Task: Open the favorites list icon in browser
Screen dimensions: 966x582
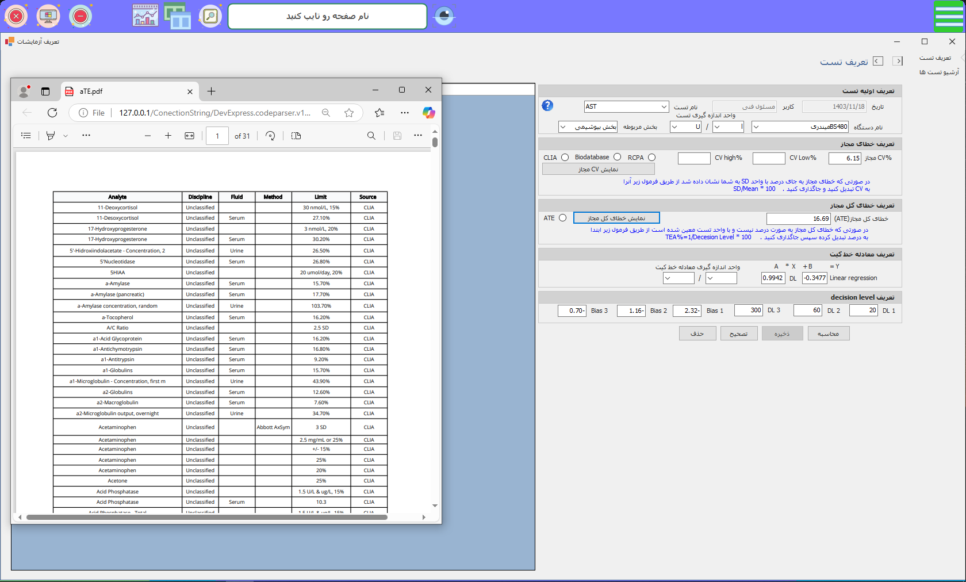Action: [x=379, y=113]
